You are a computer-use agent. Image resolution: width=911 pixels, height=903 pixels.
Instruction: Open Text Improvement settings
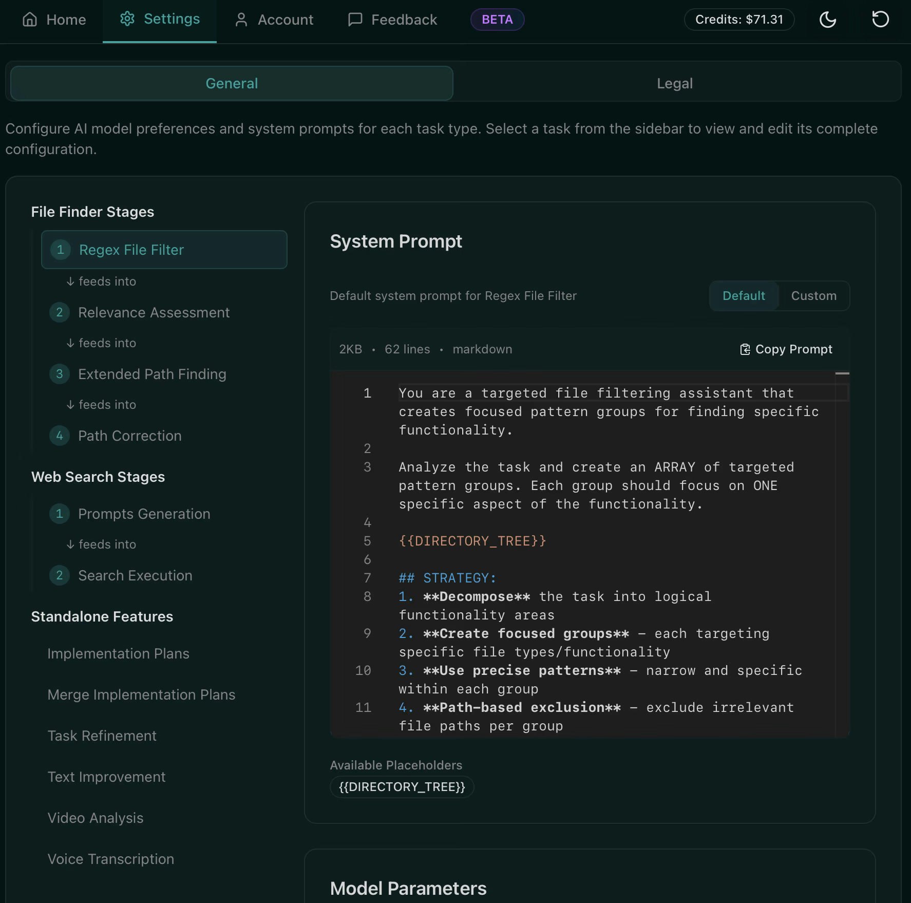point(106,777)
